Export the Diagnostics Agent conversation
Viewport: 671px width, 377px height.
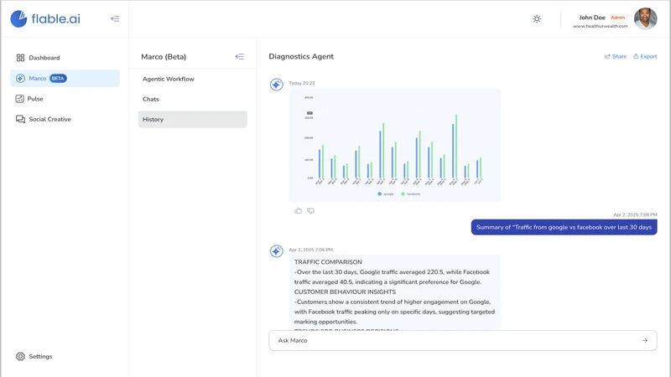(645, 56)
